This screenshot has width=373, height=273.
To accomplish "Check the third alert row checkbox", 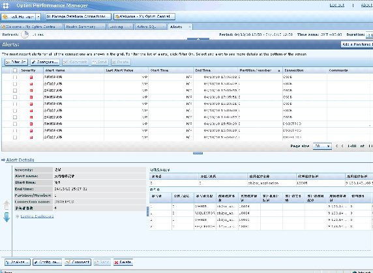I will click(15, 91).
